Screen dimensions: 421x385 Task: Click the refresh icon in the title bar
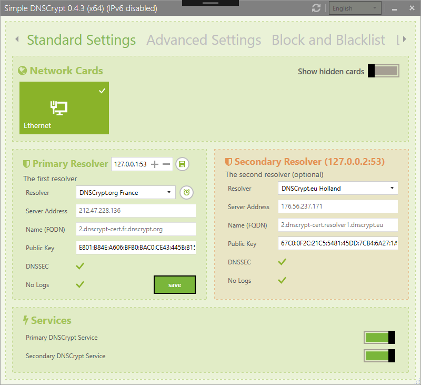[316, 8]
